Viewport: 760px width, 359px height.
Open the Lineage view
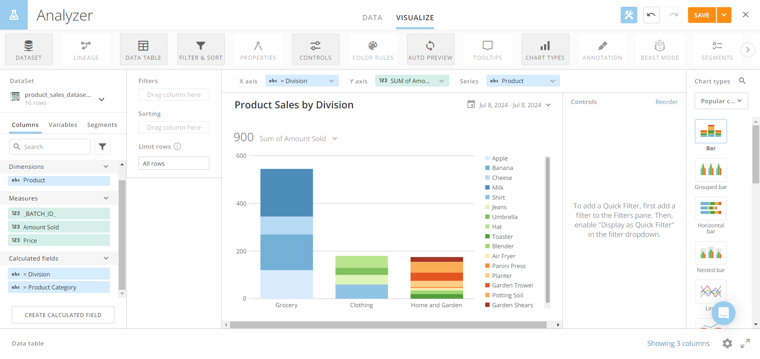[86, 49]
